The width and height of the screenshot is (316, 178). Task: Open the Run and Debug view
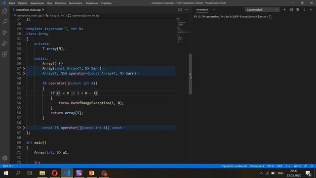point(5,43)
